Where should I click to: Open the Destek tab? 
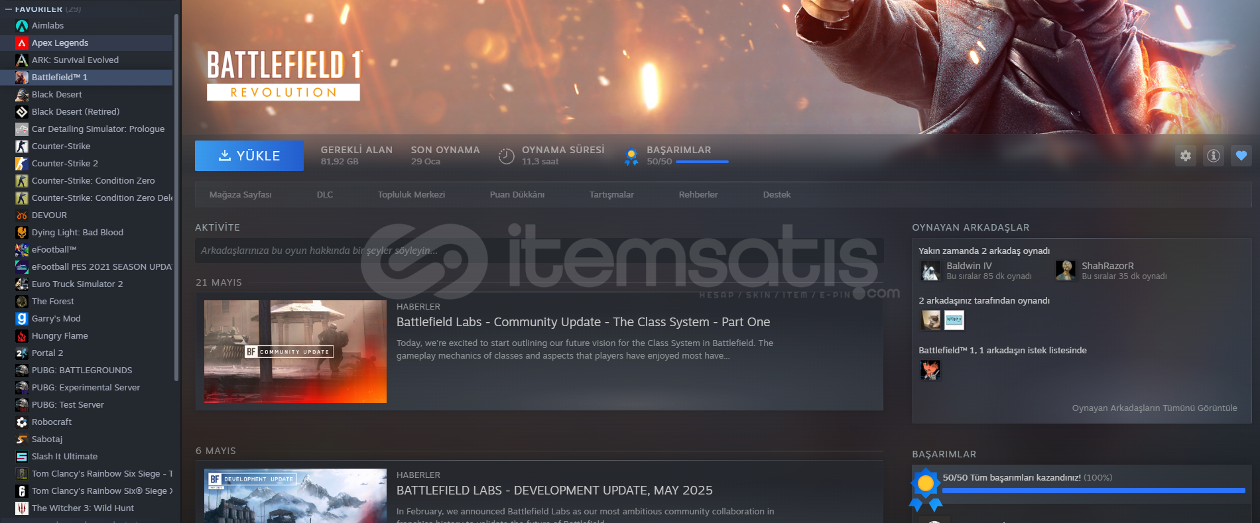[x=777, y=194]
